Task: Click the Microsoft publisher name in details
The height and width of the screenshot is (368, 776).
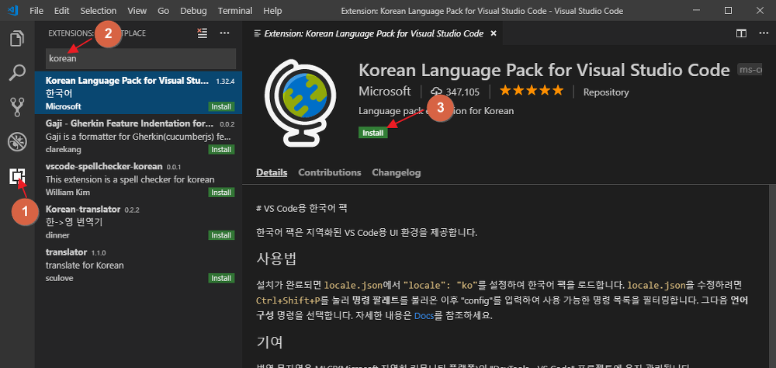Action: click(385, 92)
